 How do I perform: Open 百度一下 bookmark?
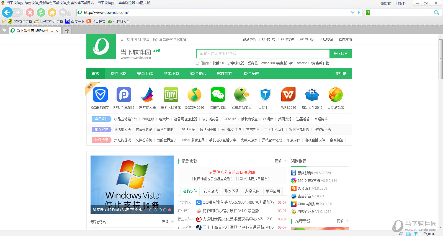pos(75,21)
